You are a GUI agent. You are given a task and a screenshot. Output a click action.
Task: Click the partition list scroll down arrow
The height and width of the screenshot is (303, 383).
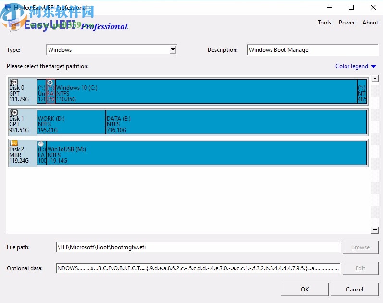pyautogui.click(x=375, y=230)
